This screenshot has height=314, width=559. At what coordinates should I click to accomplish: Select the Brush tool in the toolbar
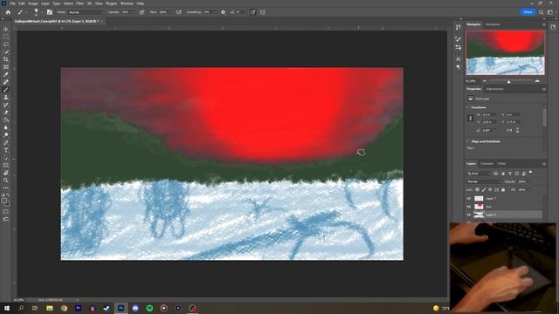[x=6, y=90]
